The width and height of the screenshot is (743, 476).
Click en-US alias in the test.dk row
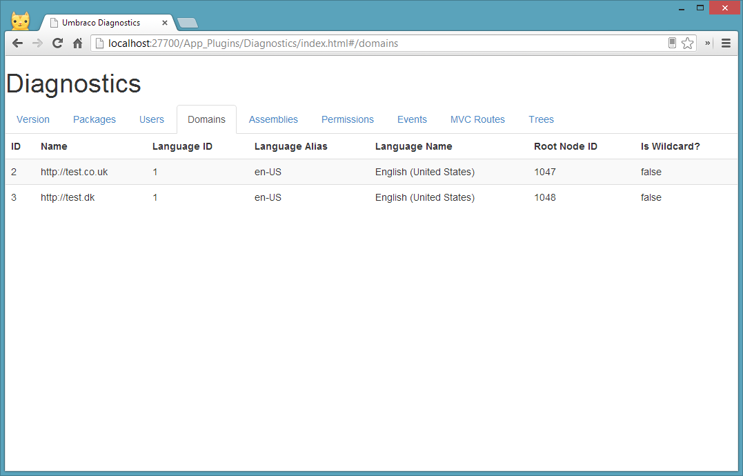(x=268, y=197)
